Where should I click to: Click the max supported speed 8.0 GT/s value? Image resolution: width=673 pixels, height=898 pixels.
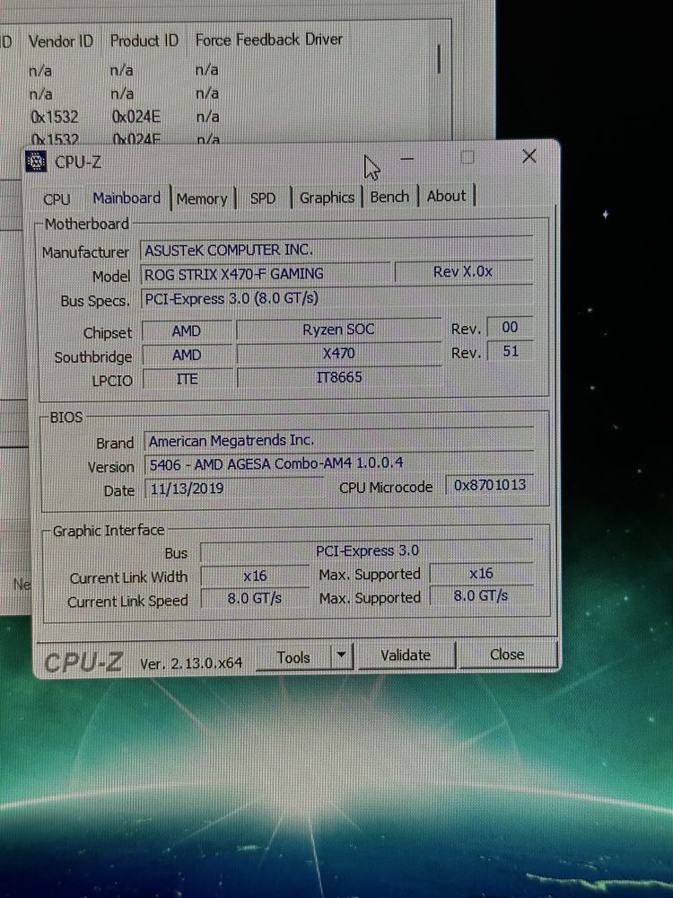481,596
